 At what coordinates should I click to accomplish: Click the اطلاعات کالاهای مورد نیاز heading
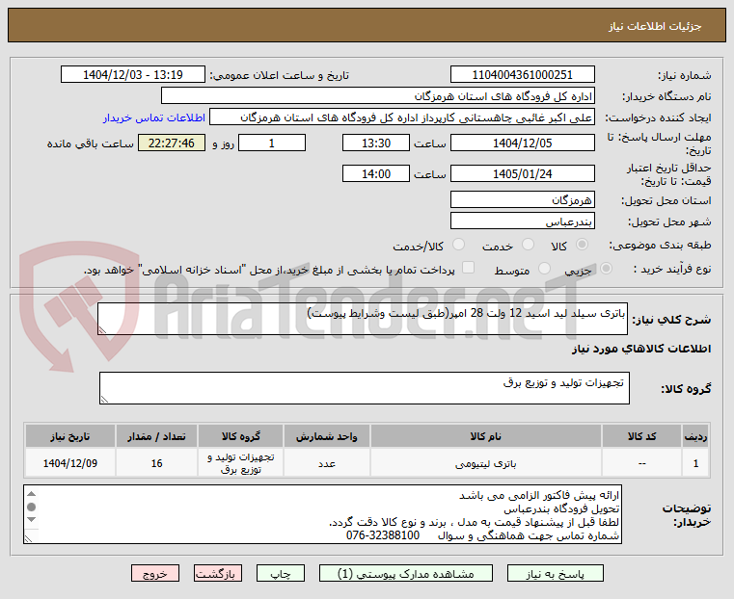point(640,349)
